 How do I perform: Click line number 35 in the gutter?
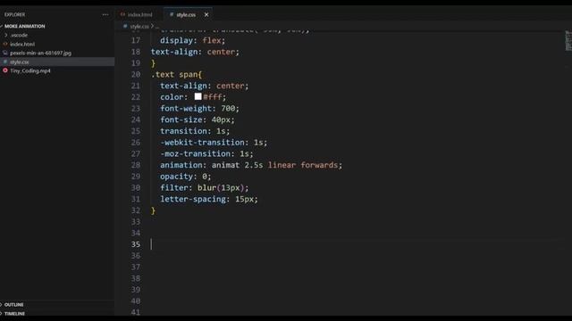[x=136, y=244]
